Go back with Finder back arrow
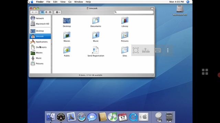220x123 pixels. 32,12
